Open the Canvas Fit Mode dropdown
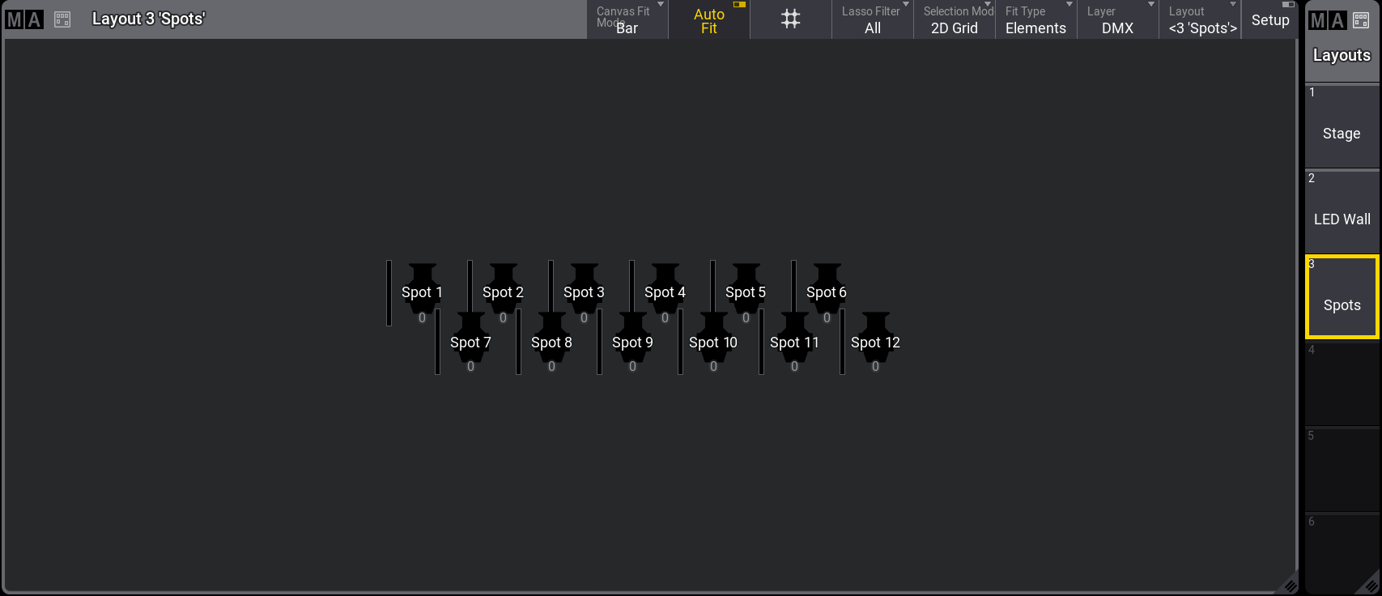Screen dimensions: 1382x596 [x=627, y=20]
